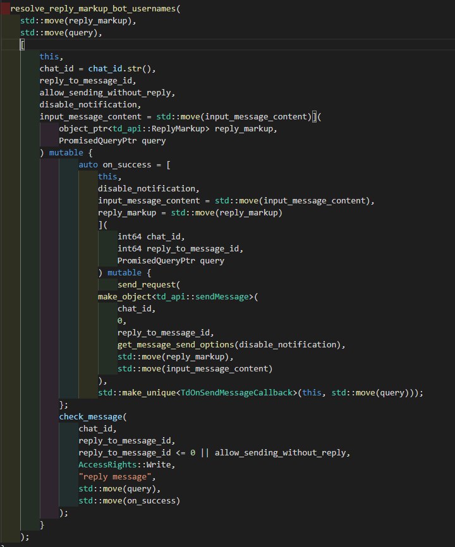Click 'reply_markup = std::move(reply_markup)' capture line
Viewport: 455px width, 547px height.
[x=190, y=213]
